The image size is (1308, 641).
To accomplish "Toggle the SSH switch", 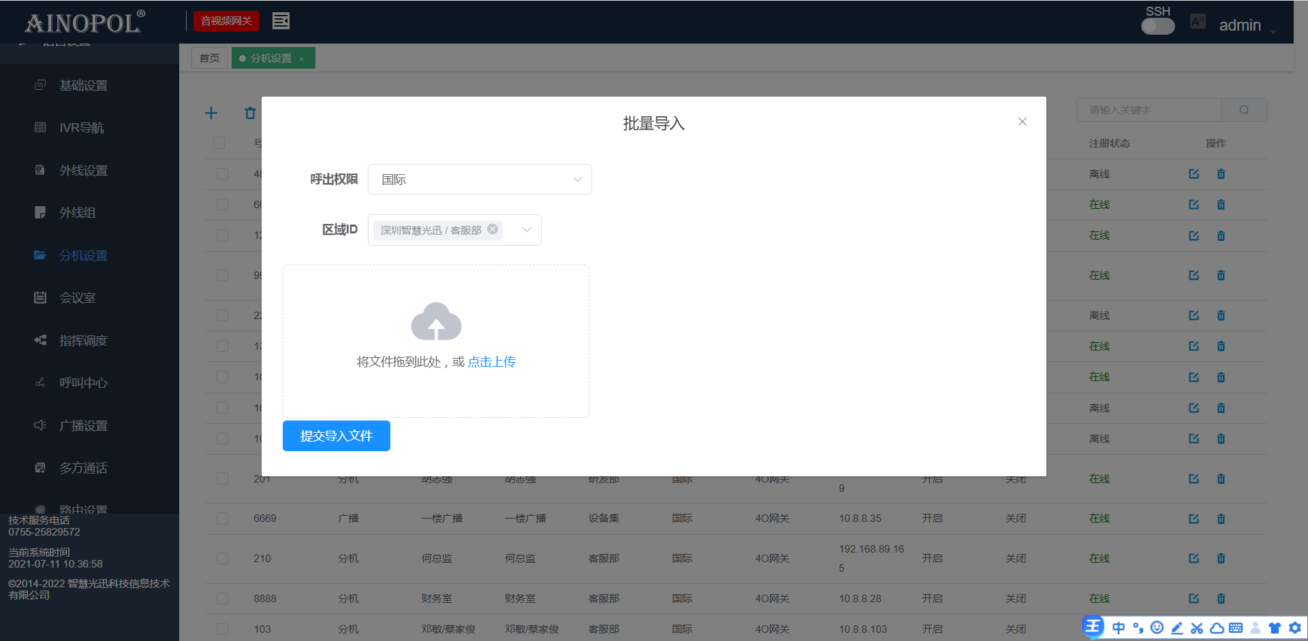I will 1157,26.
